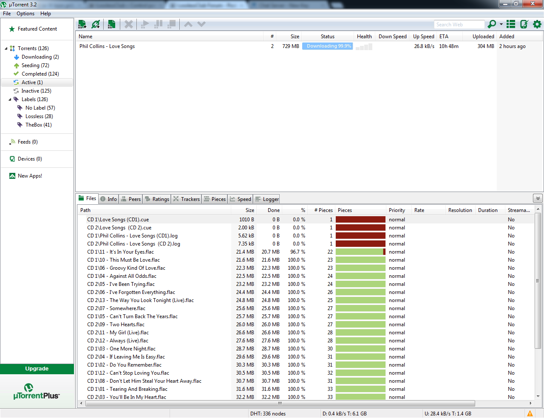Open Preferences via the gear icon
The width and height of the screenshot is (544, 418).
537,24
